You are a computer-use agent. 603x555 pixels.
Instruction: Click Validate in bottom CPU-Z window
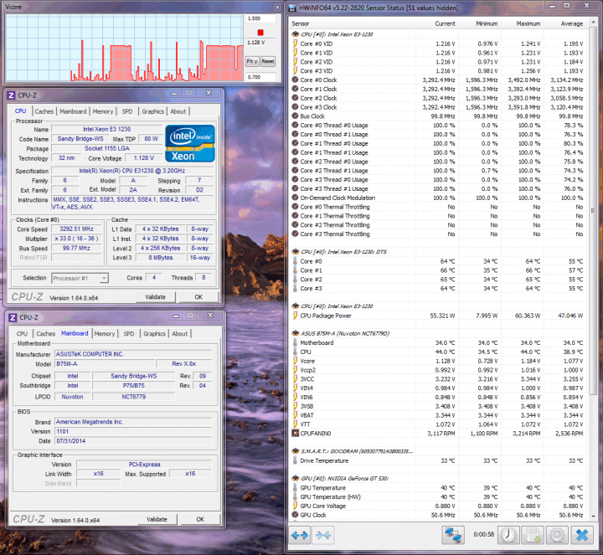(157, 519)
